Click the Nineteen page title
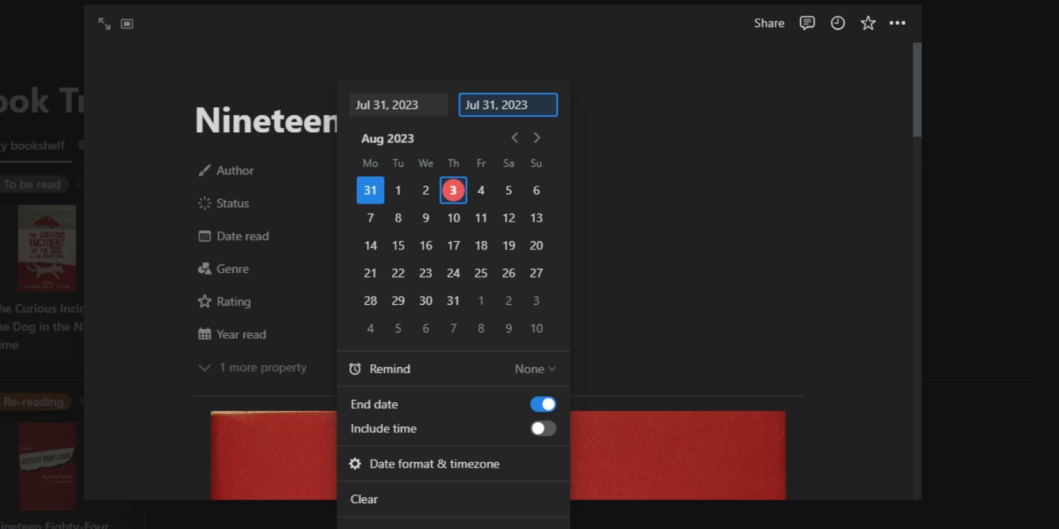Image resolution: width=1059 pixels, height=529 pixels. coord(267,120)
